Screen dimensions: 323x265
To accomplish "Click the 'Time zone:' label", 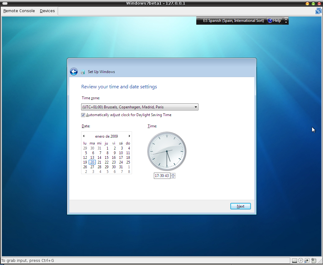I will [x=91, y=98].
